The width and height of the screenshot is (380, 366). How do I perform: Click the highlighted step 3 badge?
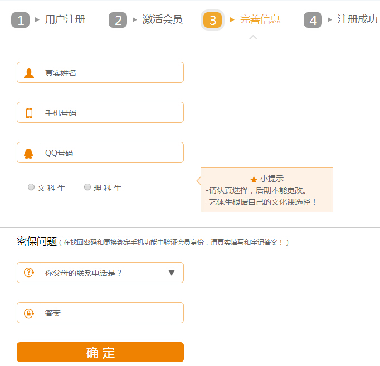(212, 20)
